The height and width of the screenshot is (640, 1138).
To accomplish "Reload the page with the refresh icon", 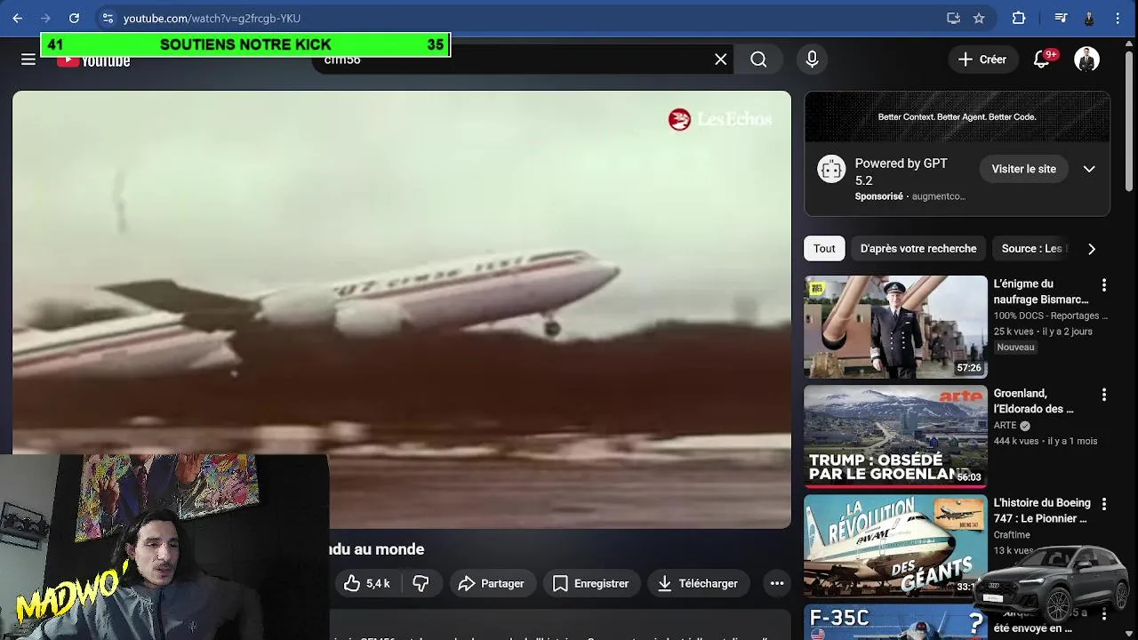I will (74, 18).
